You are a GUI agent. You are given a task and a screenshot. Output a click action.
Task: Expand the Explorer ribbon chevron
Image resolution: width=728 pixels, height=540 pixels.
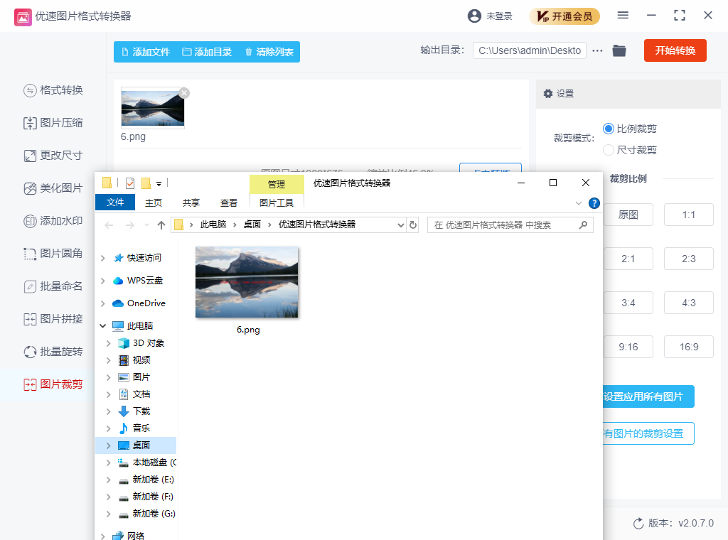(579, 203)
